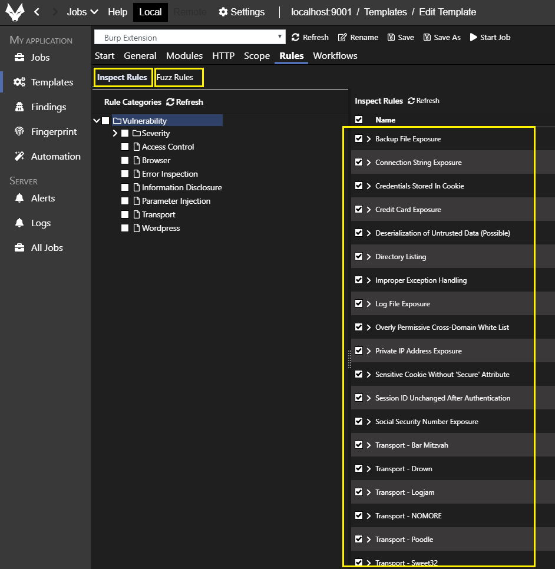555x569 pixels.
Task: Go back with the left arrow
Action: click(x=37, y=12)
